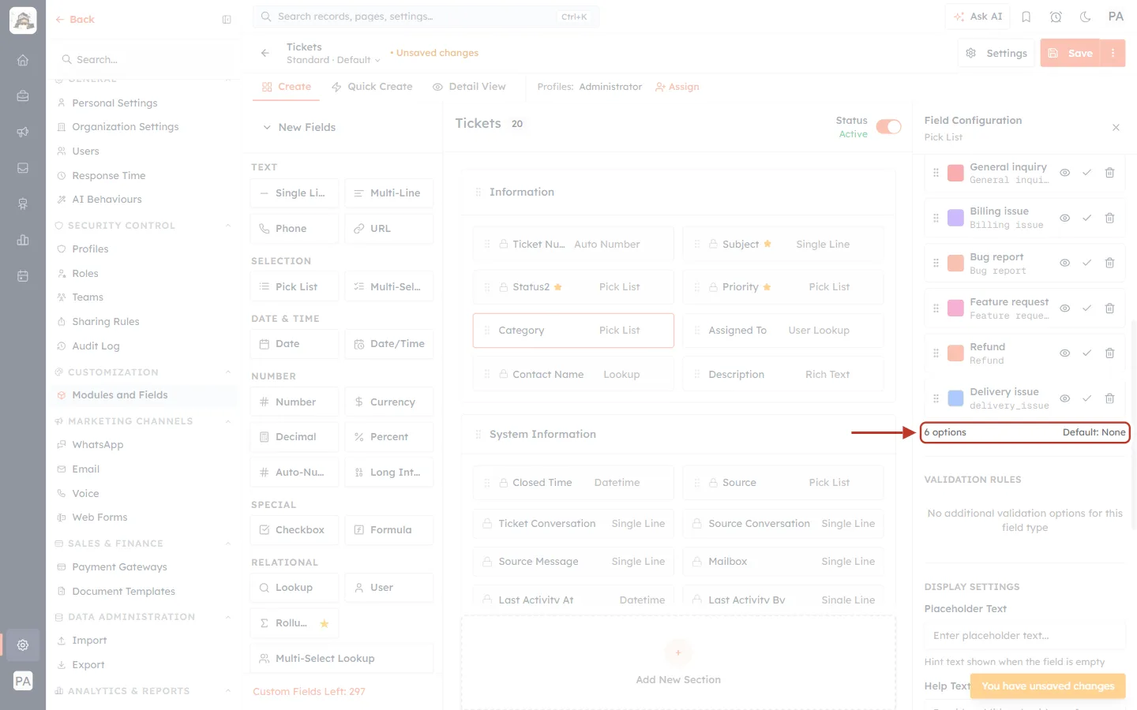Collapse the Security Control group
1137x710 pixels.
point(228,226)
